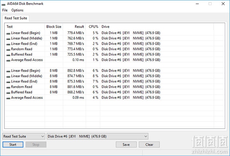Close the AIDA64 Disk Benchmark window
230x156 pixels.
pos(223,4)
